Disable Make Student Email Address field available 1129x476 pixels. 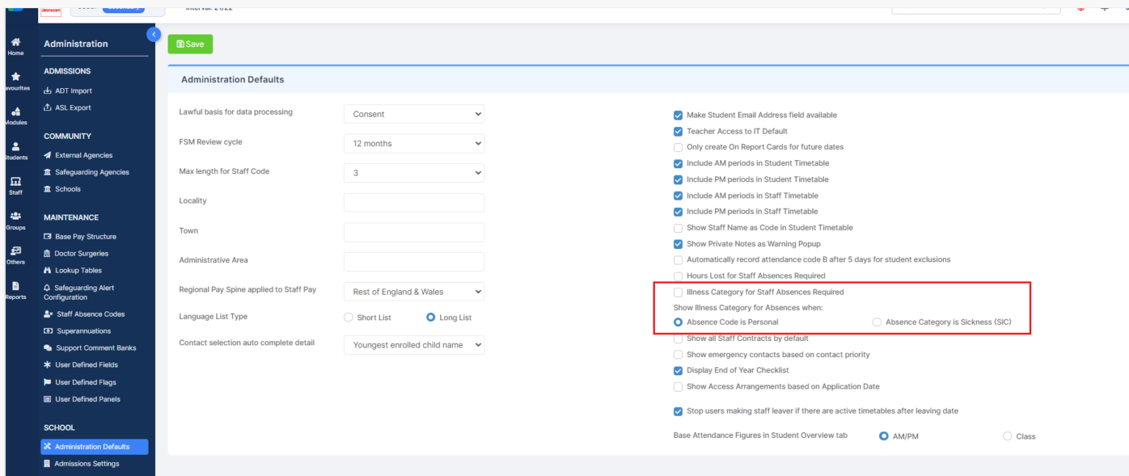pos(678,115)
